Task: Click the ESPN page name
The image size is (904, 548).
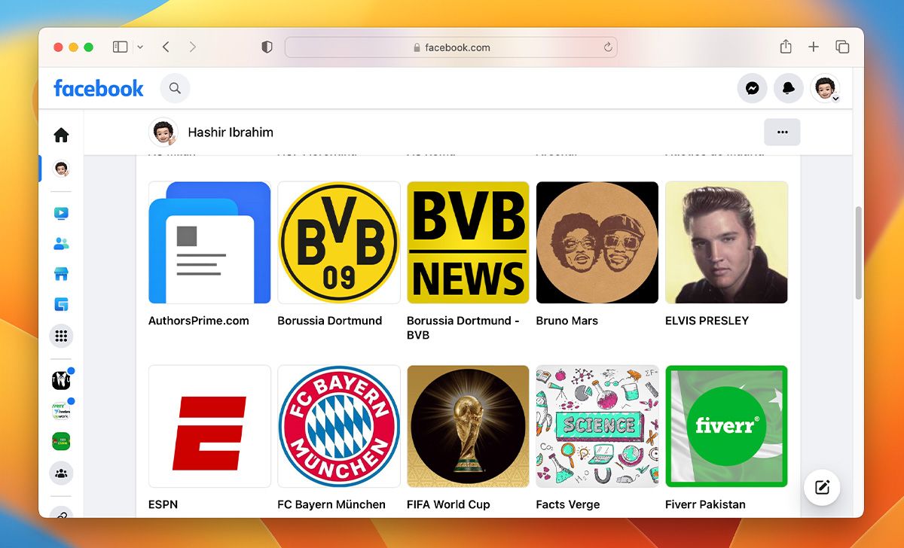Action: pyautogui.click(x=163, y=504)
